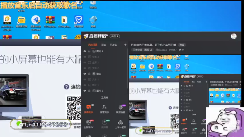Open 弹幕助手 gear settings
This screenshot has height=137, width=244.
[x=93, y=105]
